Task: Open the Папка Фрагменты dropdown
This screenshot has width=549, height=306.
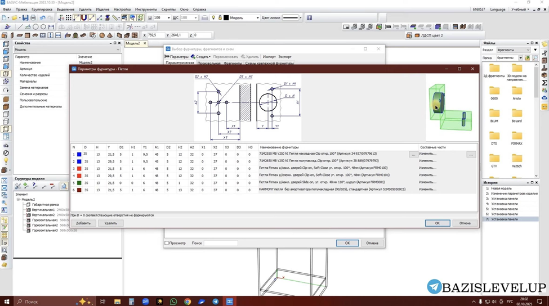Action: coord(521,58)
